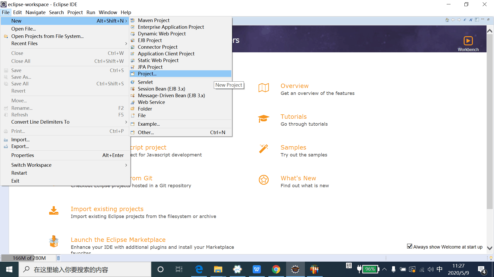Open Launch the Eclipse Marketplace link

(x=118, y=240)
